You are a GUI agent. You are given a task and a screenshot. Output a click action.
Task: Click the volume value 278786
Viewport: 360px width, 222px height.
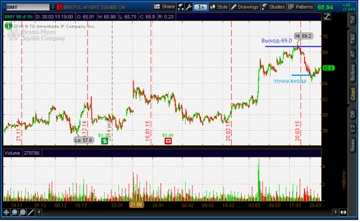32,154
